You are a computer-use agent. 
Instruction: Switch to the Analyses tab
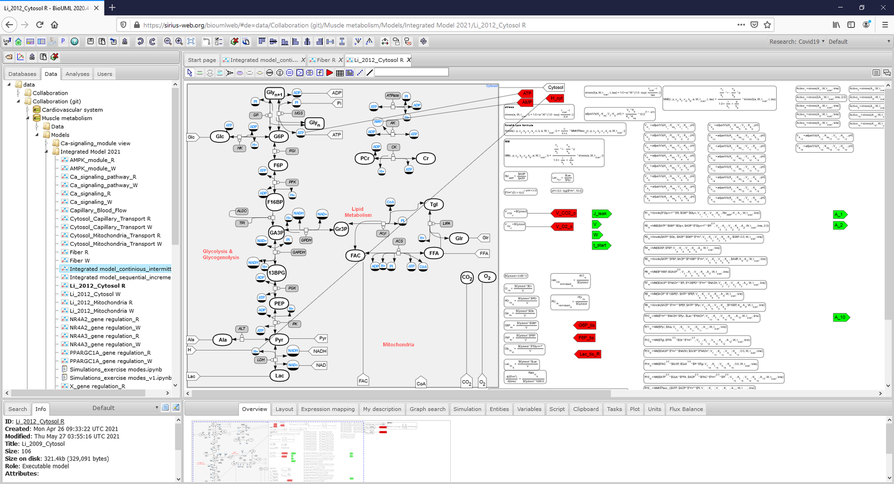[x=77, y=74]
